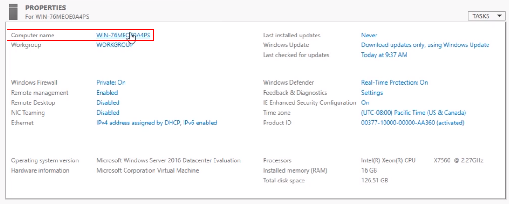Viewport: 509px width, 204px height.
Task: Click Feedback & Diagnostics 'Settings' link
Action: (372, 93)
